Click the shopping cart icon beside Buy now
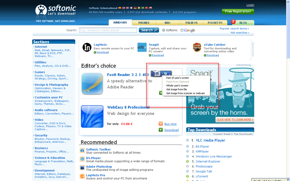This screenshot has height=181, width=290. [161, 124]
